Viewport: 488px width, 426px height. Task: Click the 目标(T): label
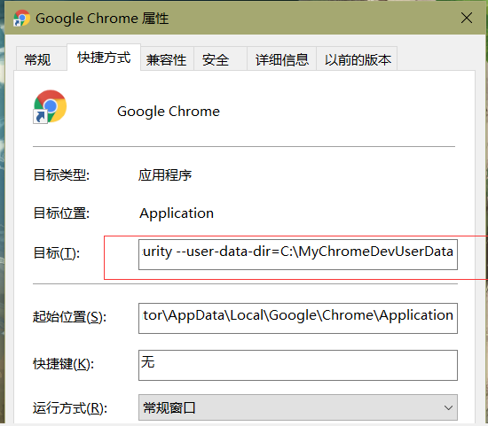tap(57, 253)
